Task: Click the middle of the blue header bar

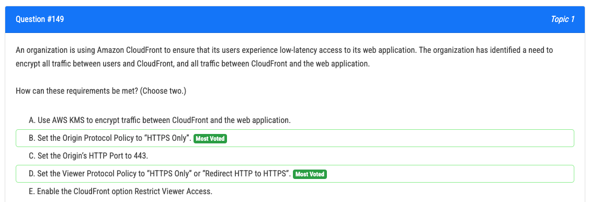Action: pyautogui.click(x=295, y=19)
